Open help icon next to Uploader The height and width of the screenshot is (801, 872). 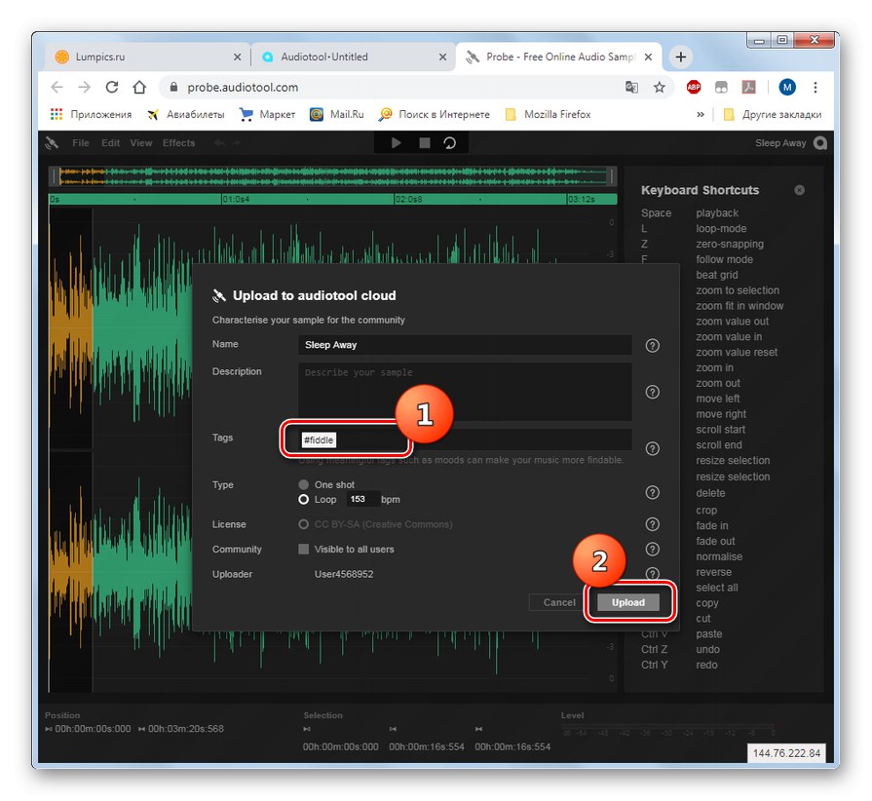[653, 574]
